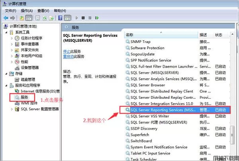Image resolution: width=239 pixels, height=161 pixels.
Task: Select SQL Server 配置管理器 tree item
Action: click(39, 109)
